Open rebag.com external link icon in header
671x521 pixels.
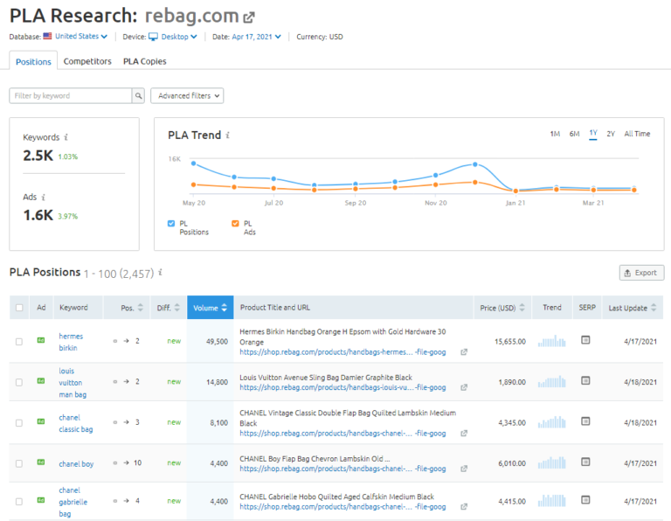[249, 17]
